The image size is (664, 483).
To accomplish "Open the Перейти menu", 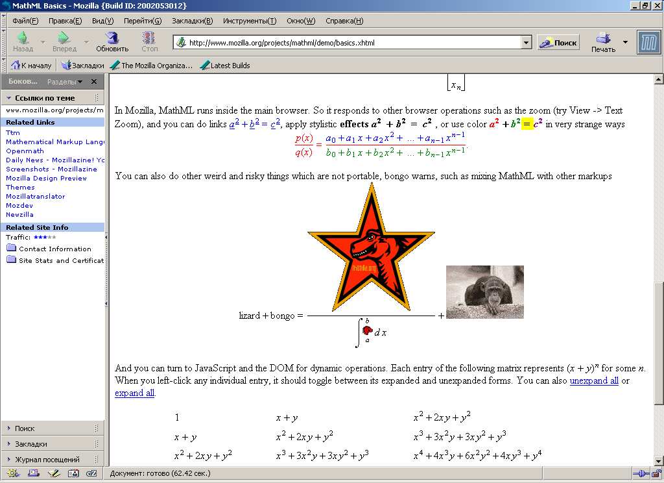I will [x=143, y=21].
